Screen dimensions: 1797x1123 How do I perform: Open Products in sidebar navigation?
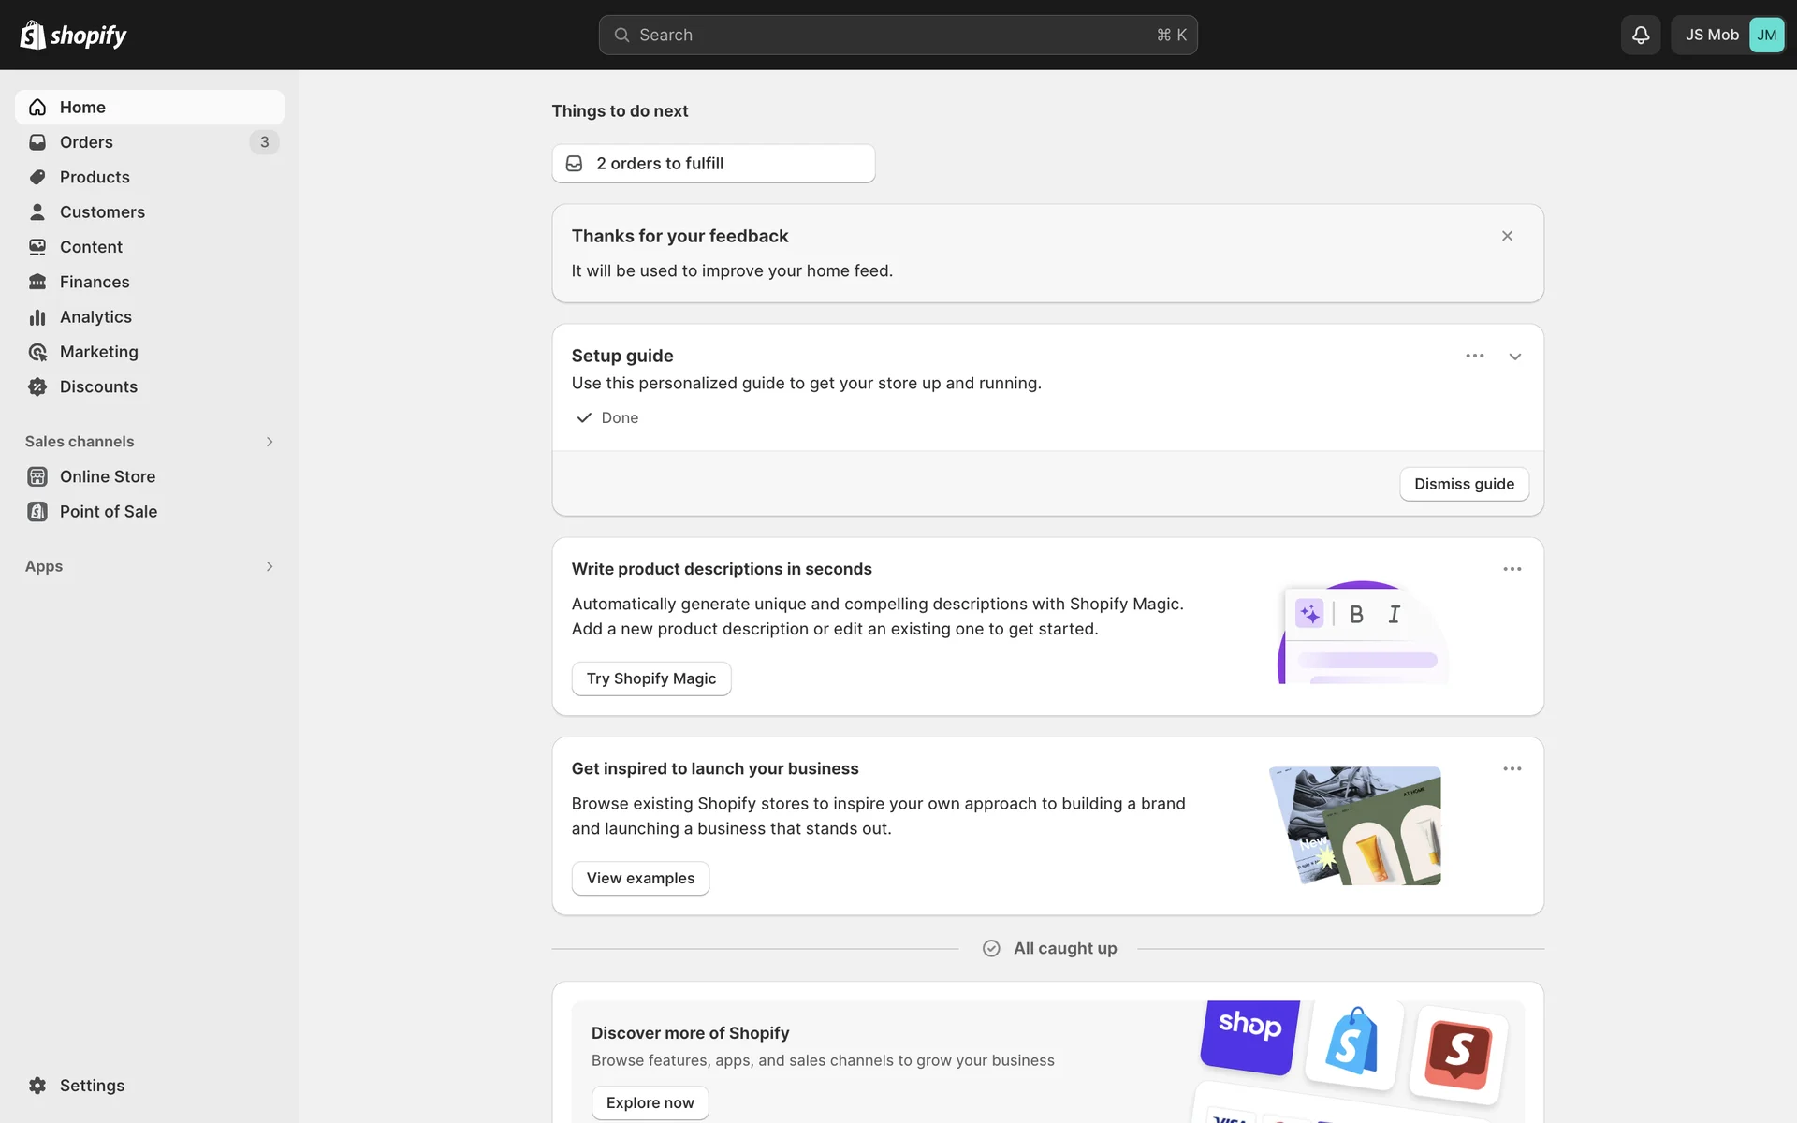95,177
